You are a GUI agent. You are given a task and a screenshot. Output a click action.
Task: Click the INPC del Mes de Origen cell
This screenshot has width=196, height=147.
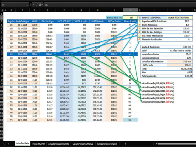tap(154, 32)
